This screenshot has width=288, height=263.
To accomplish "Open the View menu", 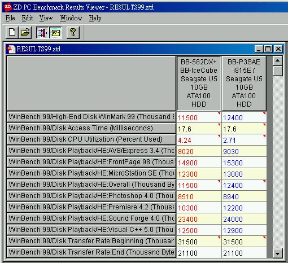I will [46, 18].
